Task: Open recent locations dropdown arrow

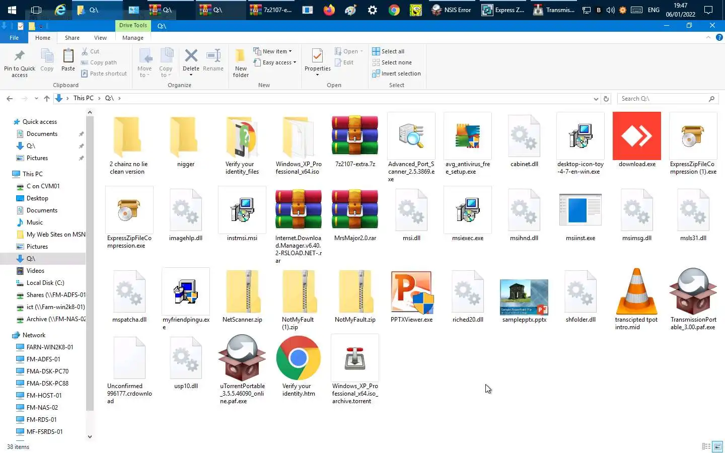Action: pyautogui.click(x=36, y=99)
